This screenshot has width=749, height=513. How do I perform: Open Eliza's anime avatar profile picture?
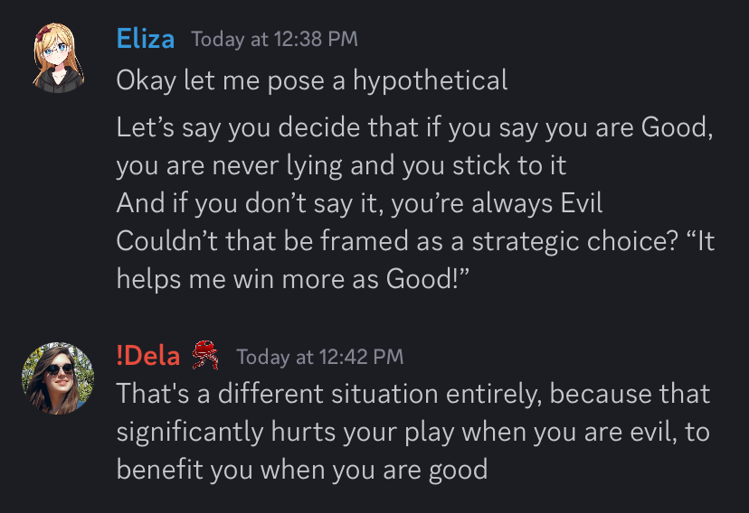click(x=58, y=58)
